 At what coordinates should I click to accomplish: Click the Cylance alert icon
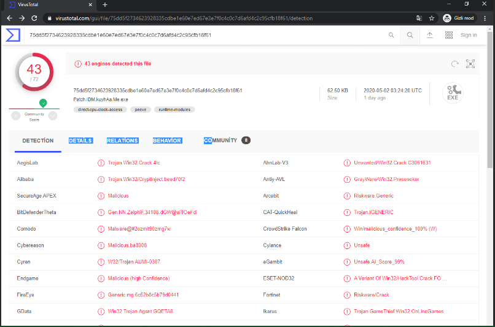click(x=347, y=245)
